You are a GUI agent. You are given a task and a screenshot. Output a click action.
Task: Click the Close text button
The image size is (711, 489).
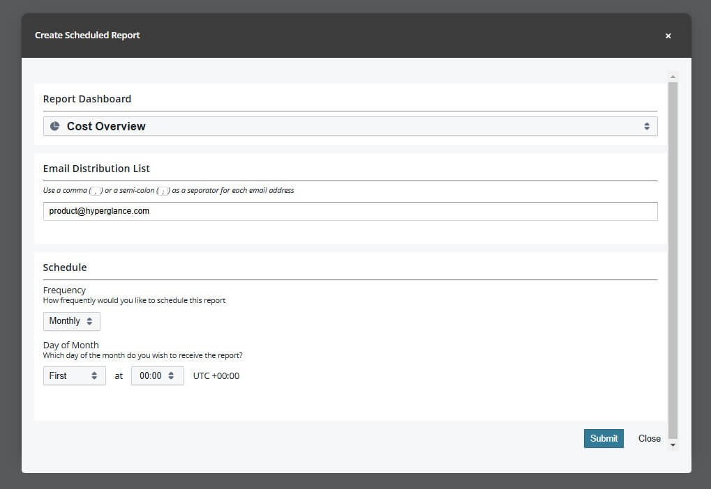649,438
